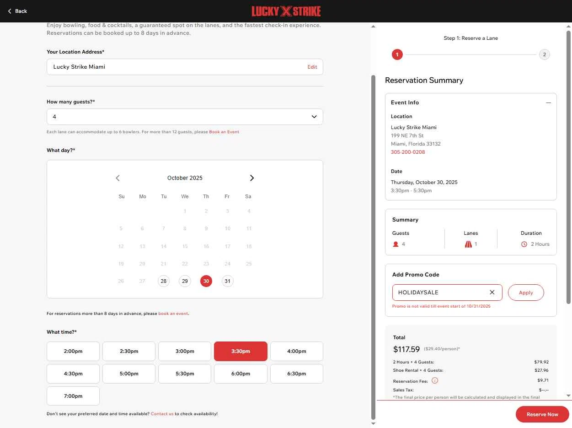
Task: Choose the 6:30pm time slot
Action: (297, 374)
